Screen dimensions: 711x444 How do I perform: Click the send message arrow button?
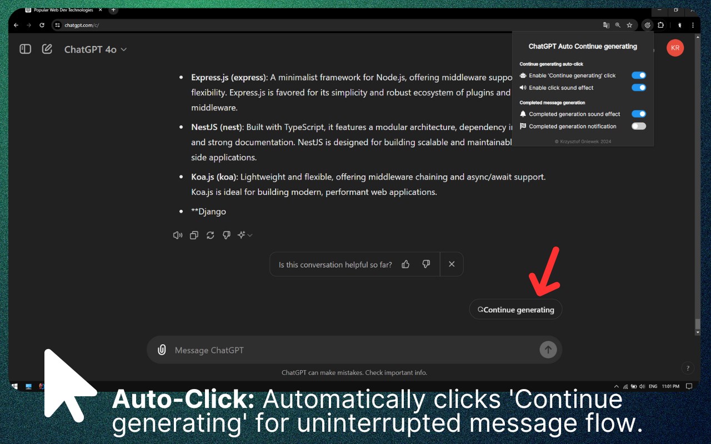[x=548, y=350]
